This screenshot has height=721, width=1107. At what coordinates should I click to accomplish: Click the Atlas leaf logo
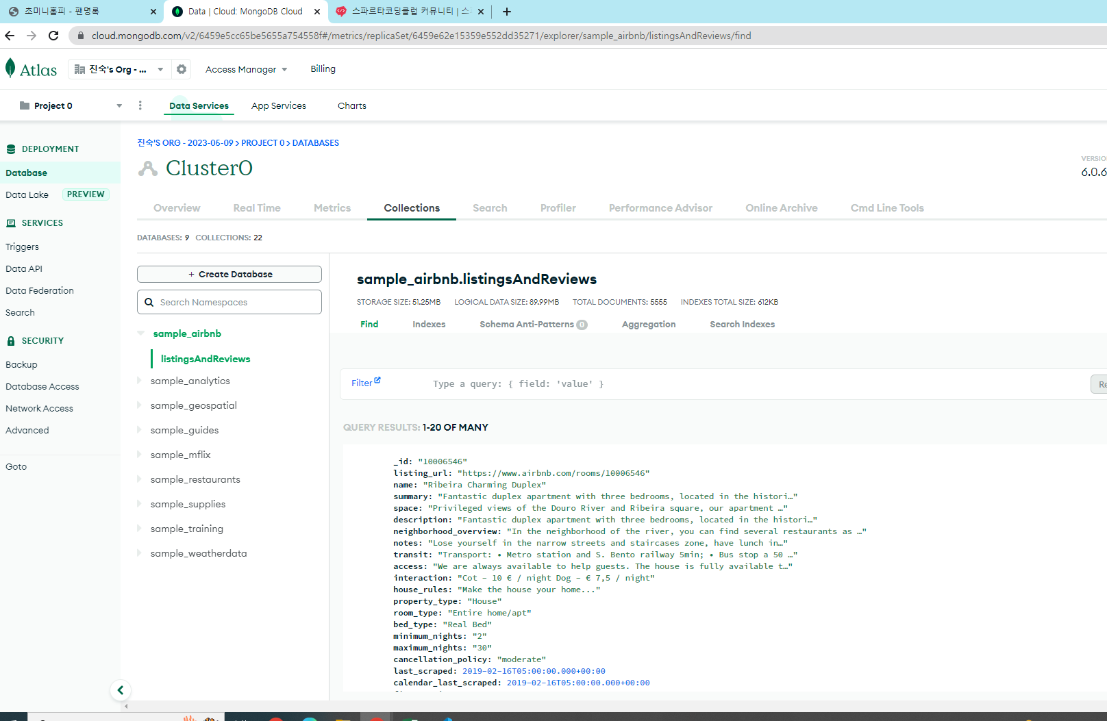pyautogui.click(x=10, y=68)
